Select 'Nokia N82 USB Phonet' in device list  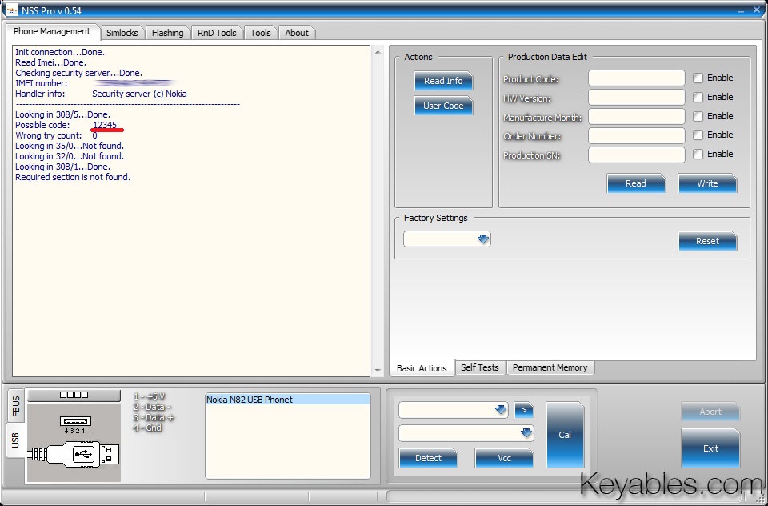(x=287, y=400)
